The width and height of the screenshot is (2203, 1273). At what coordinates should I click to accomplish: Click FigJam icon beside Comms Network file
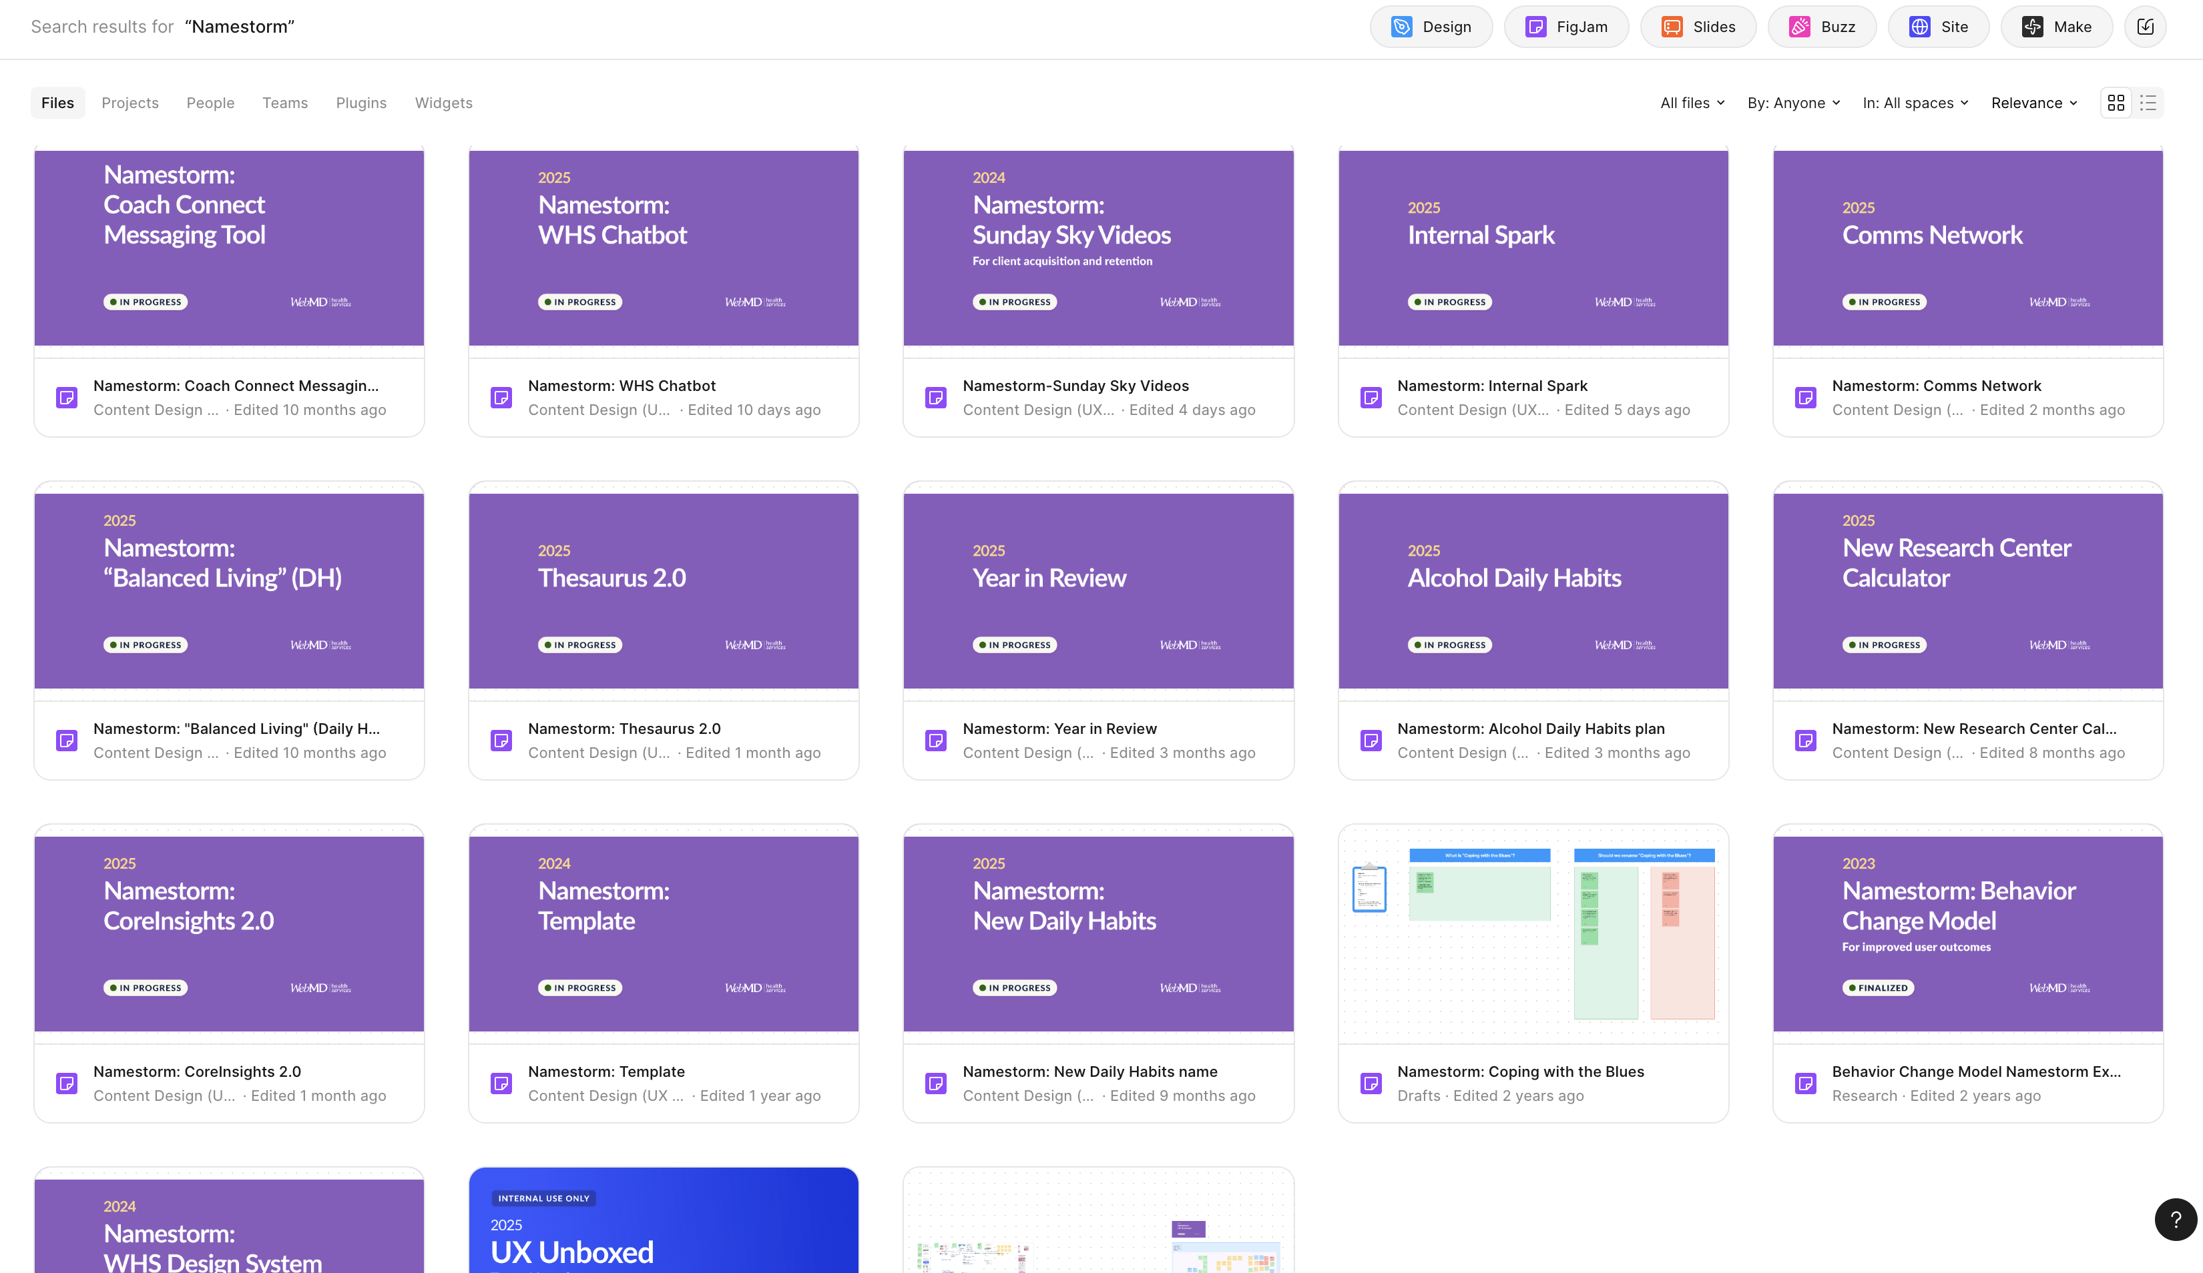tap(1805, 398)
